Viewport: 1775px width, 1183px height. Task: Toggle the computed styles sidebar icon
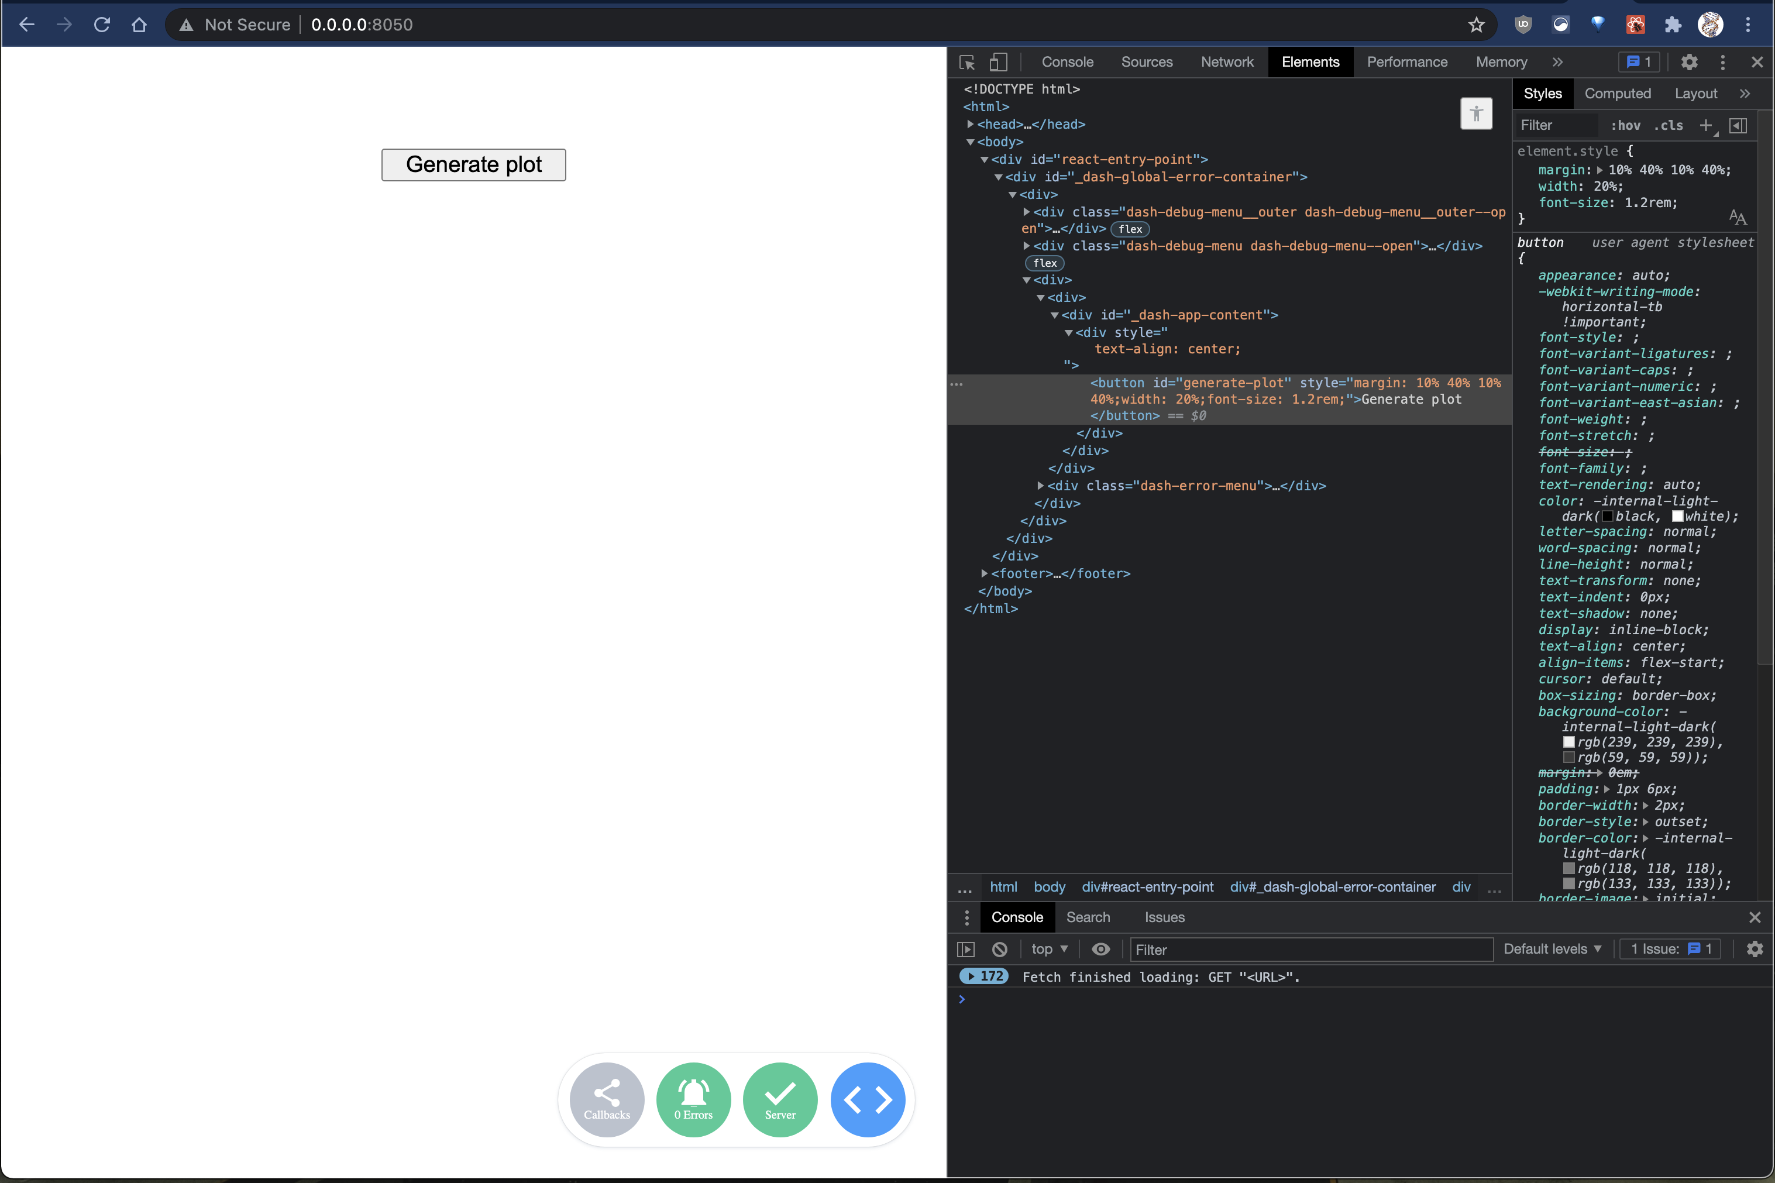[x=1738, y=125]
